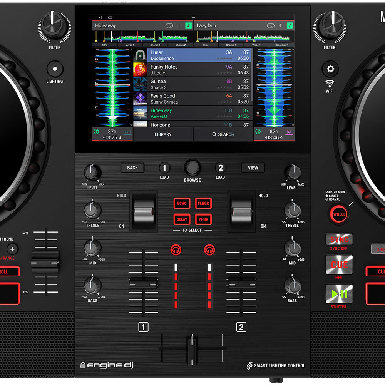Switch to the LIBRARY view
This screenshot has width=385, height=385.
[x=163, y=134]
